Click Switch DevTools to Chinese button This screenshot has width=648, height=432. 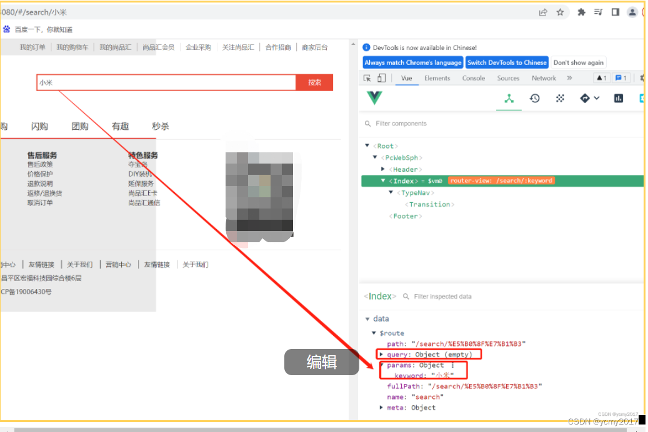coord(507,62)
